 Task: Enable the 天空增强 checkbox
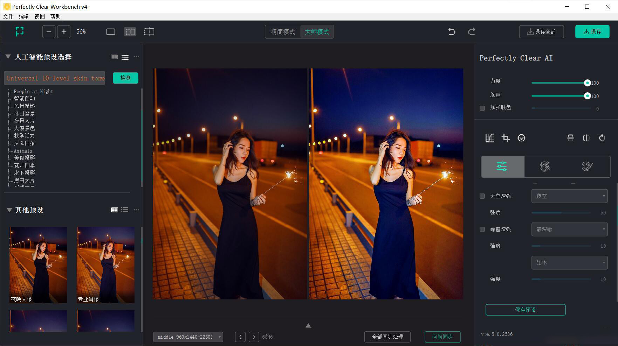pos(482,196)
